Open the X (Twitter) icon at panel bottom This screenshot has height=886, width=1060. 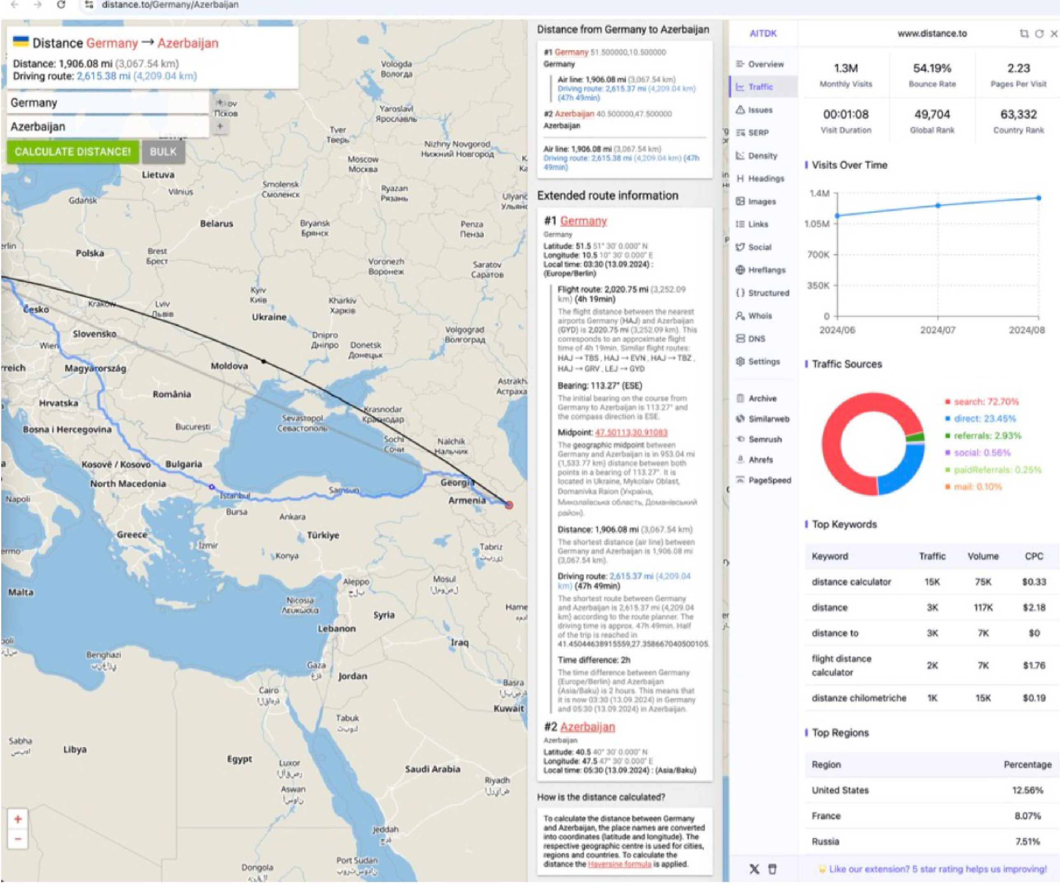coord(754,869)
